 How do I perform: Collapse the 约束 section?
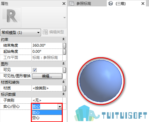point(63,39)
